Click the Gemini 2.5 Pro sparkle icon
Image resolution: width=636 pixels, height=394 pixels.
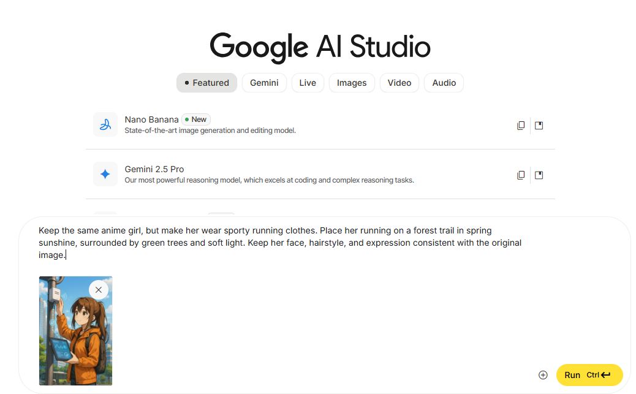tap(105, 174)
